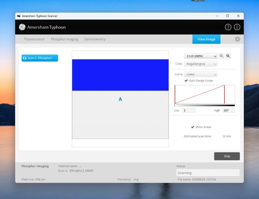Viewport: 259px width, 199px height.
Task: Toggle the Auto Range Scope checkbox
Action: (x=186, y=81)
